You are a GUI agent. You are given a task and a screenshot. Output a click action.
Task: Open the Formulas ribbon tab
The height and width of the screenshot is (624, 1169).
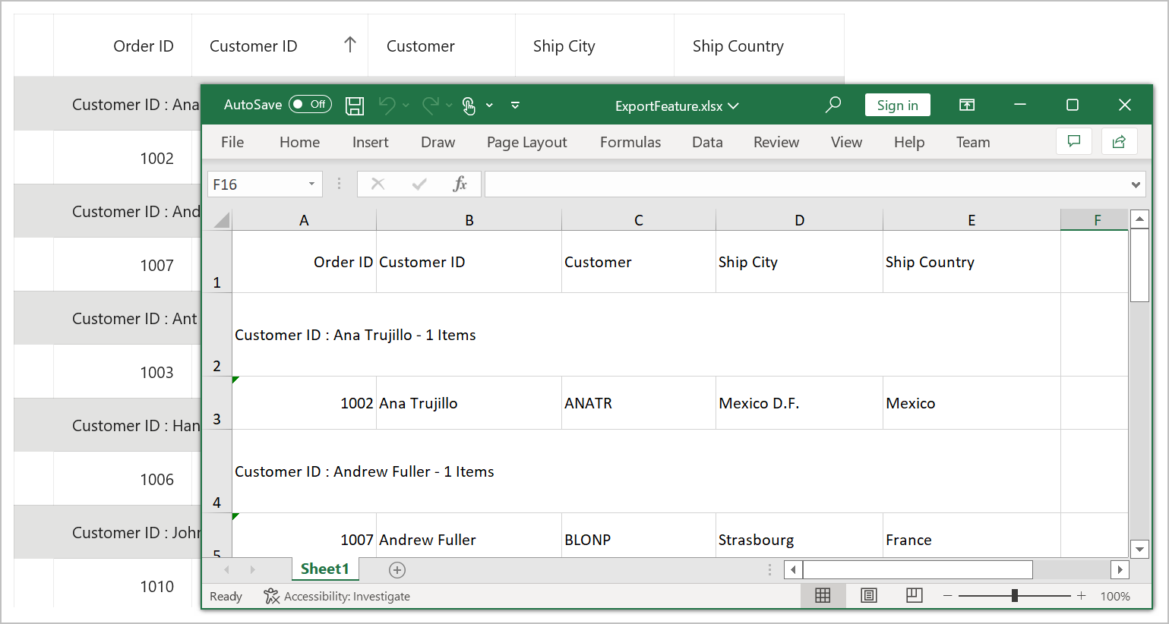point(630,142)
